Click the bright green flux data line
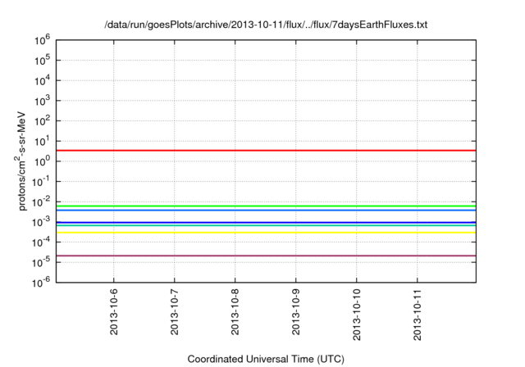Viewport: 525px width, 367px height. 266,206
